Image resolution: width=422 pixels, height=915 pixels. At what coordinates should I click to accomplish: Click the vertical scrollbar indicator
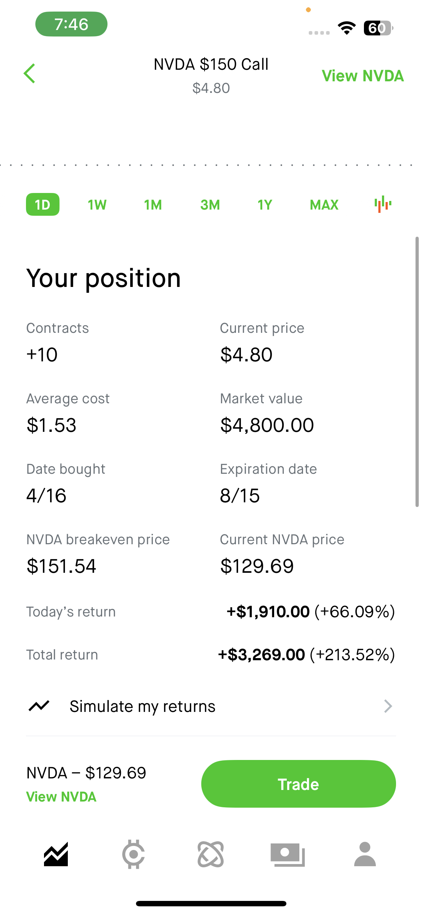click(x=417, y=371)
